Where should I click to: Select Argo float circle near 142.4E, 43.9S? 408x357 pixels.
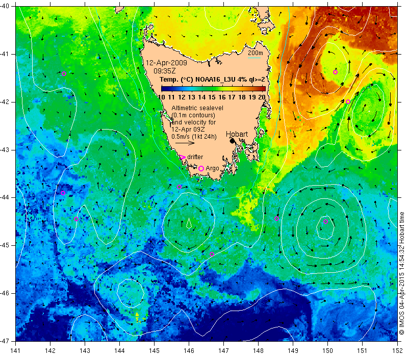coord(63,193)
